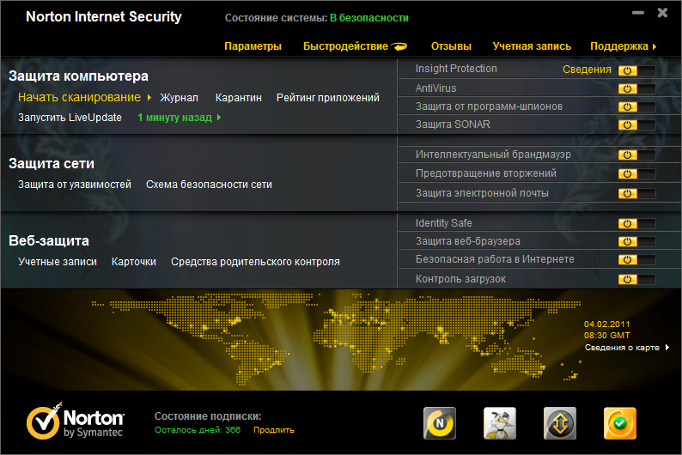Toggle Интеллектуальный брандмауэр switch
Screen dimensions: 682x455
(x=636, y=155)
